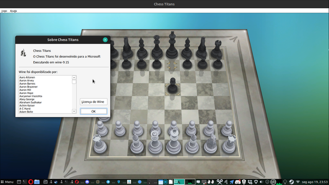The image size is (329, 185).
Task: Click the scissors tray icon
Action: 220,182
